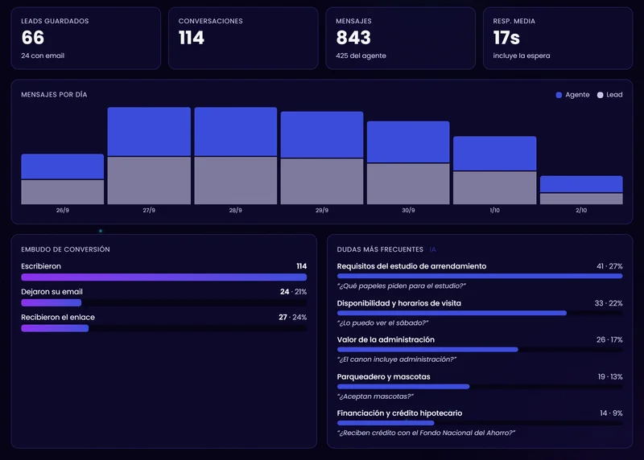This screenshot has width=644, height=460.
Task: Click the 27/9 axis date label
Action: (x=149, y=210)
